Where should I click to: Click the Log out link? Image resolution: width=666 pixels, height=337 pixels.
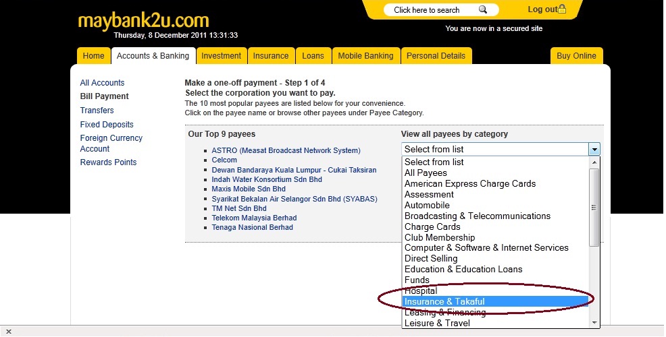542,9
